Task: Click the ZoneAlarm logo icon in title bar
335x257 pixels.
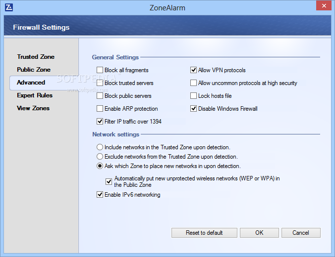Action: point(9,7)
